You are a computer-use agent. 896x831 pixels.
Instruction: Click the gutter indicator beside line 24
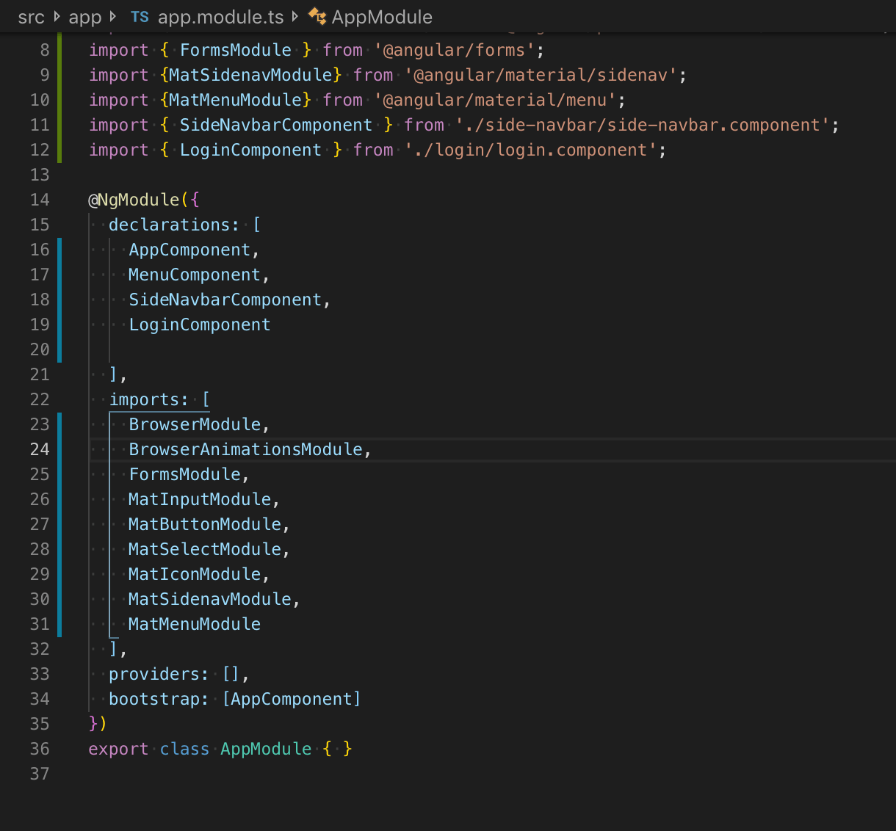click(x=60, y=449)
